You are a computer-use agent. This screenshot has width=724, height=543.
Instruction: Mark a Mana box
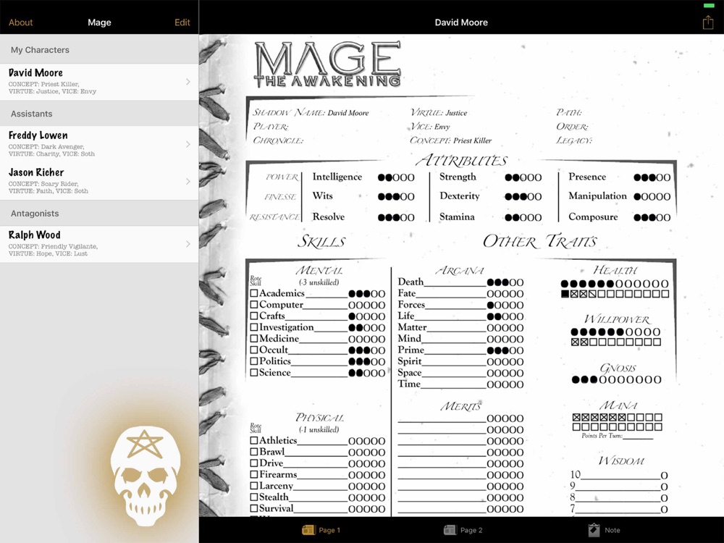(617, 422)
